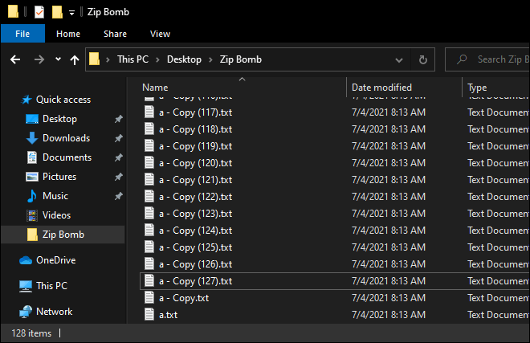The image size is (530, 343).
Task: Open Pictures in the navigation pane
Action: [x=59, y=177]
